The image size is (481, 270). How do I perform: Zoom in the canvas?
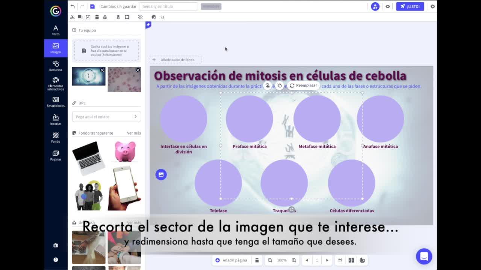point(294,260)
